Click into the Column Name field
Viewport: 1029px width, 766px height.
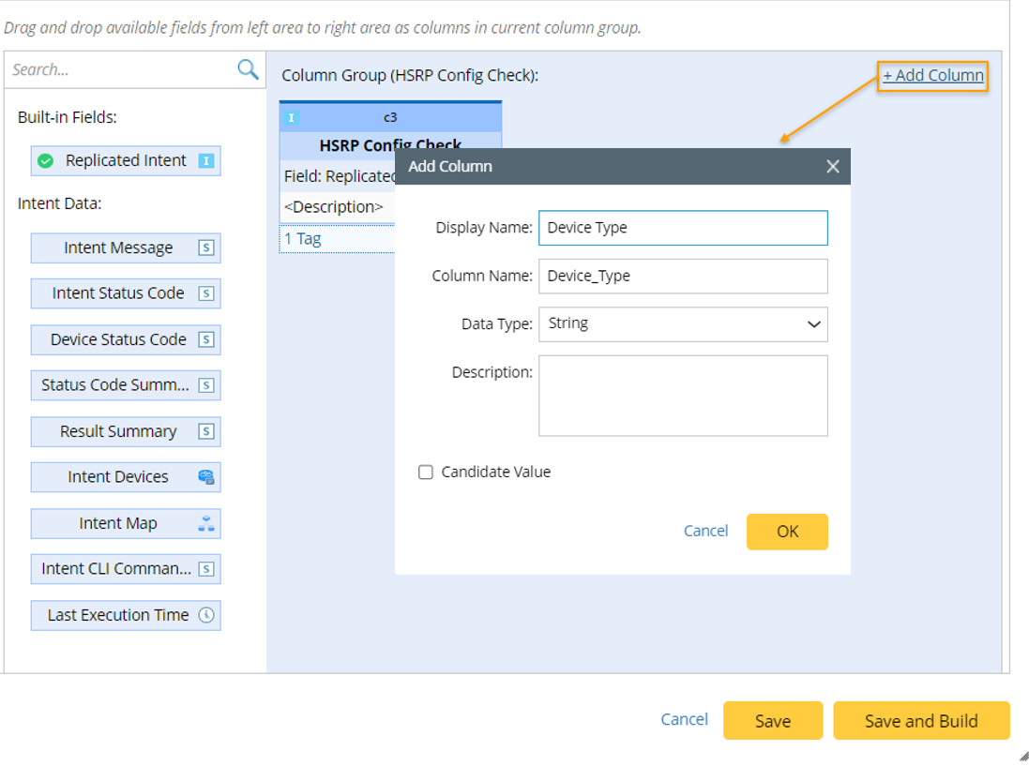tap(683, 277)
